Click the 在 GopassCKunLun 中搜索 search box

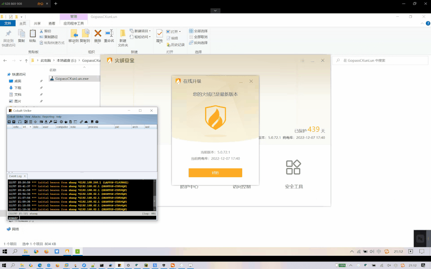coord(380,60)
